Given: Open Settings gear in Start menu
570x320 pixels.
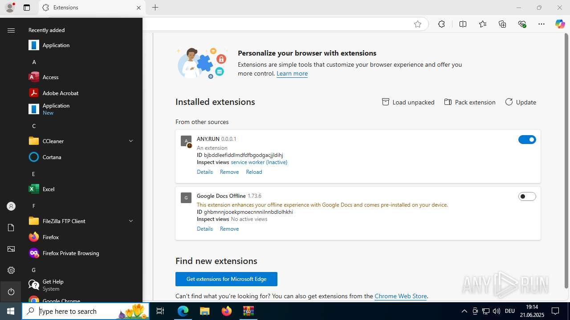Looking at the screenshot, I should click(11, 270).
